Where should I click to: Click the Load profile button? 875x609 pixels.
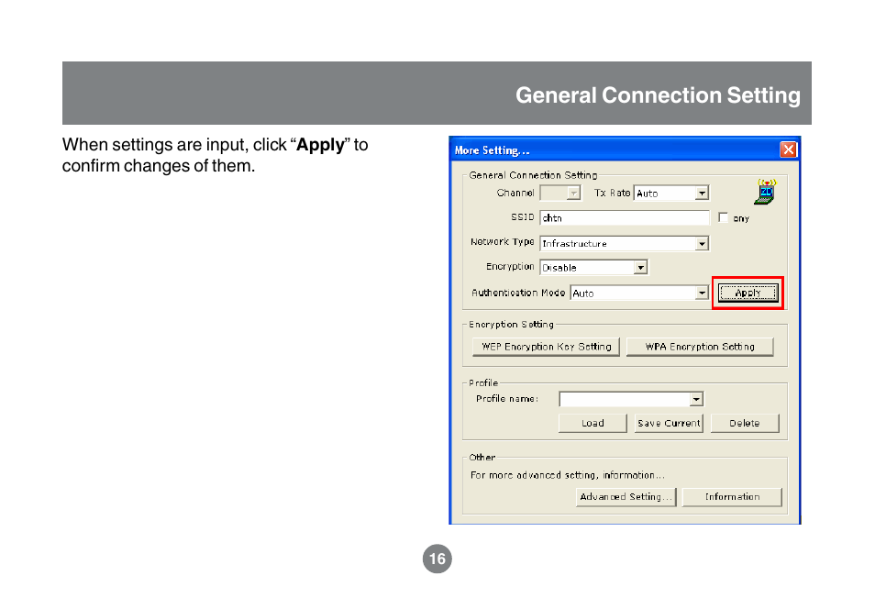tap(593, 423)
